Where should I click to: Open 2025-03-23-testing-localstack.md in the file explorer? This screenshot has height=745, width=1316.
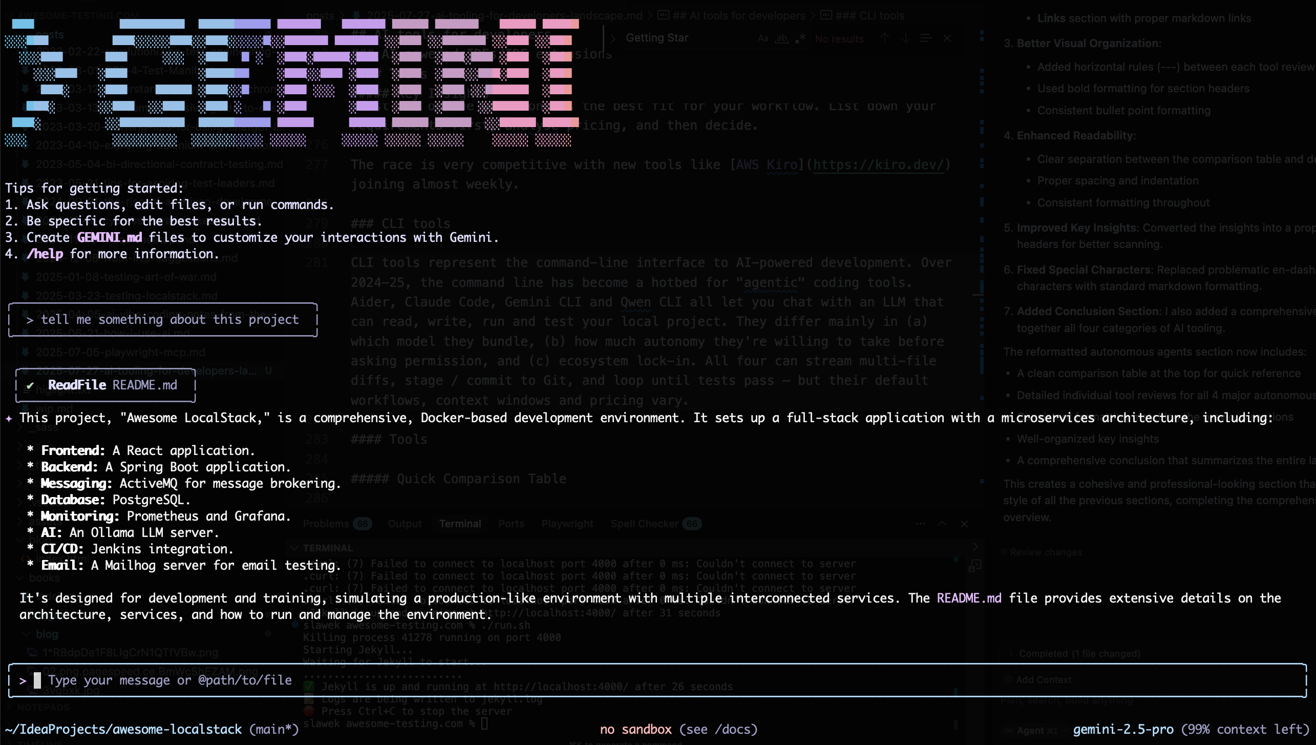tap(126, 296)
